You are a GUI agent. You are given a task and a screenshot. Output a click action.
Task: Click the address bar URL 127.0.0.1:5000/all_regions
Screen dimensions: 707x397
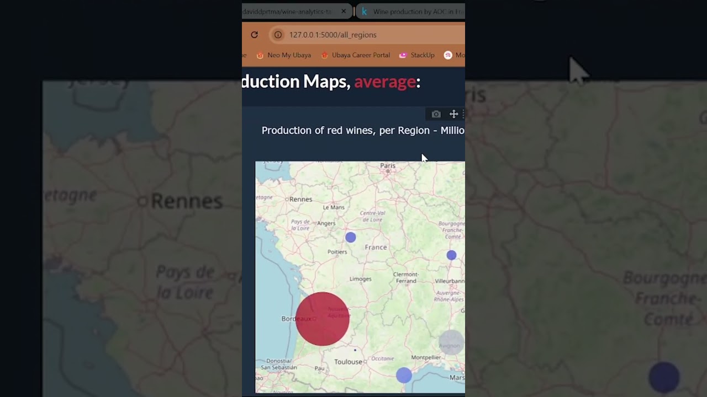333,35
